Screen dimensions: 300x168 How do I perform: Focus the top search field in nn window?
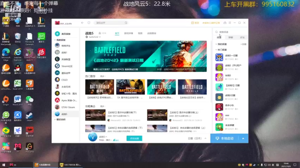(x=111, y=23)
